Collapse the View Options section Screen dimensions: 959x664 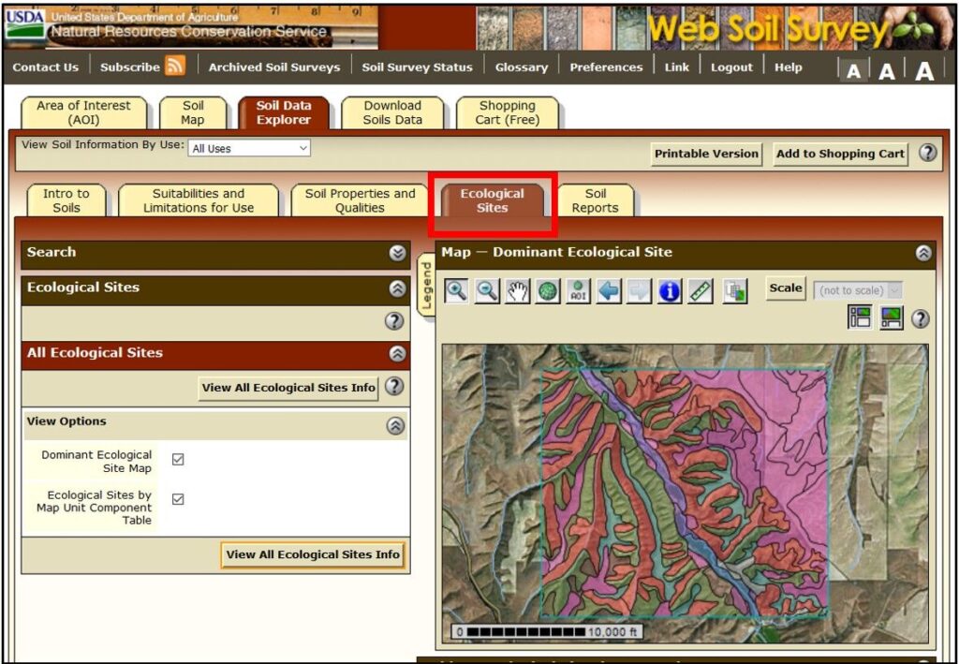[396, 426]
